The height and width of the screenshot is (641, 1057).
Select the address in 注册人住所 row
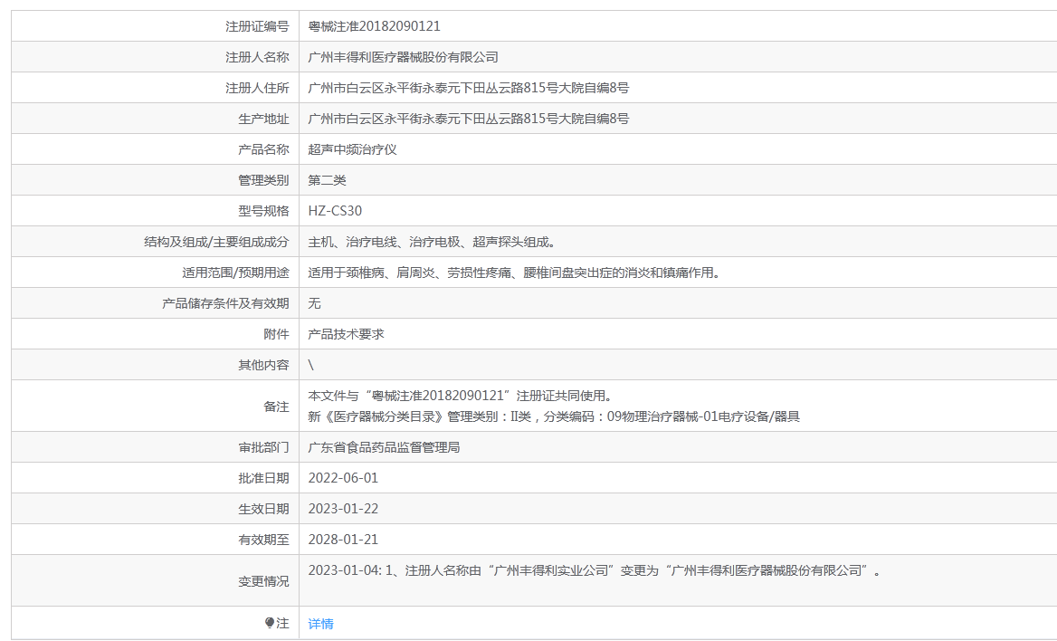click(469, 88)
